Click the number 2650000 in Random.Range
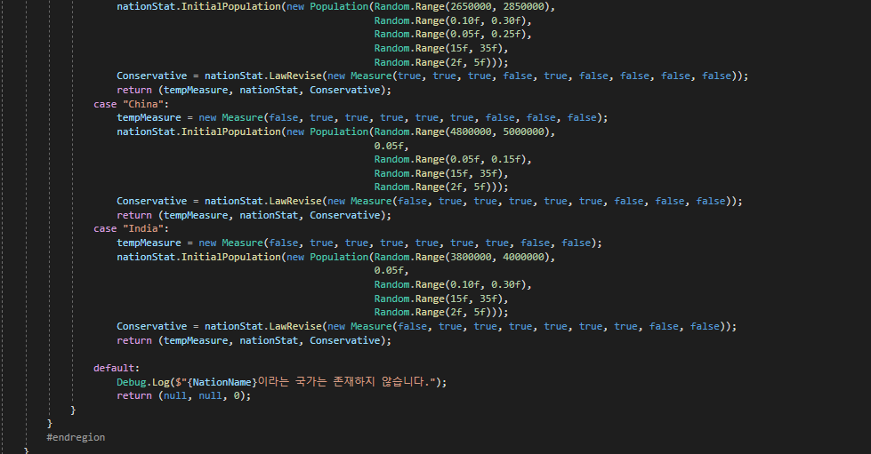 click(471, 6)
